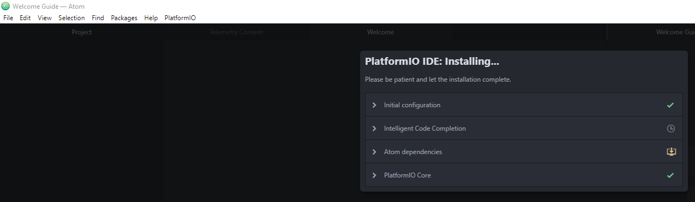This screenshot has height=202, width=695.
Task: Click the 'Please be patient' message text
Action: click(x=438, y=79)
